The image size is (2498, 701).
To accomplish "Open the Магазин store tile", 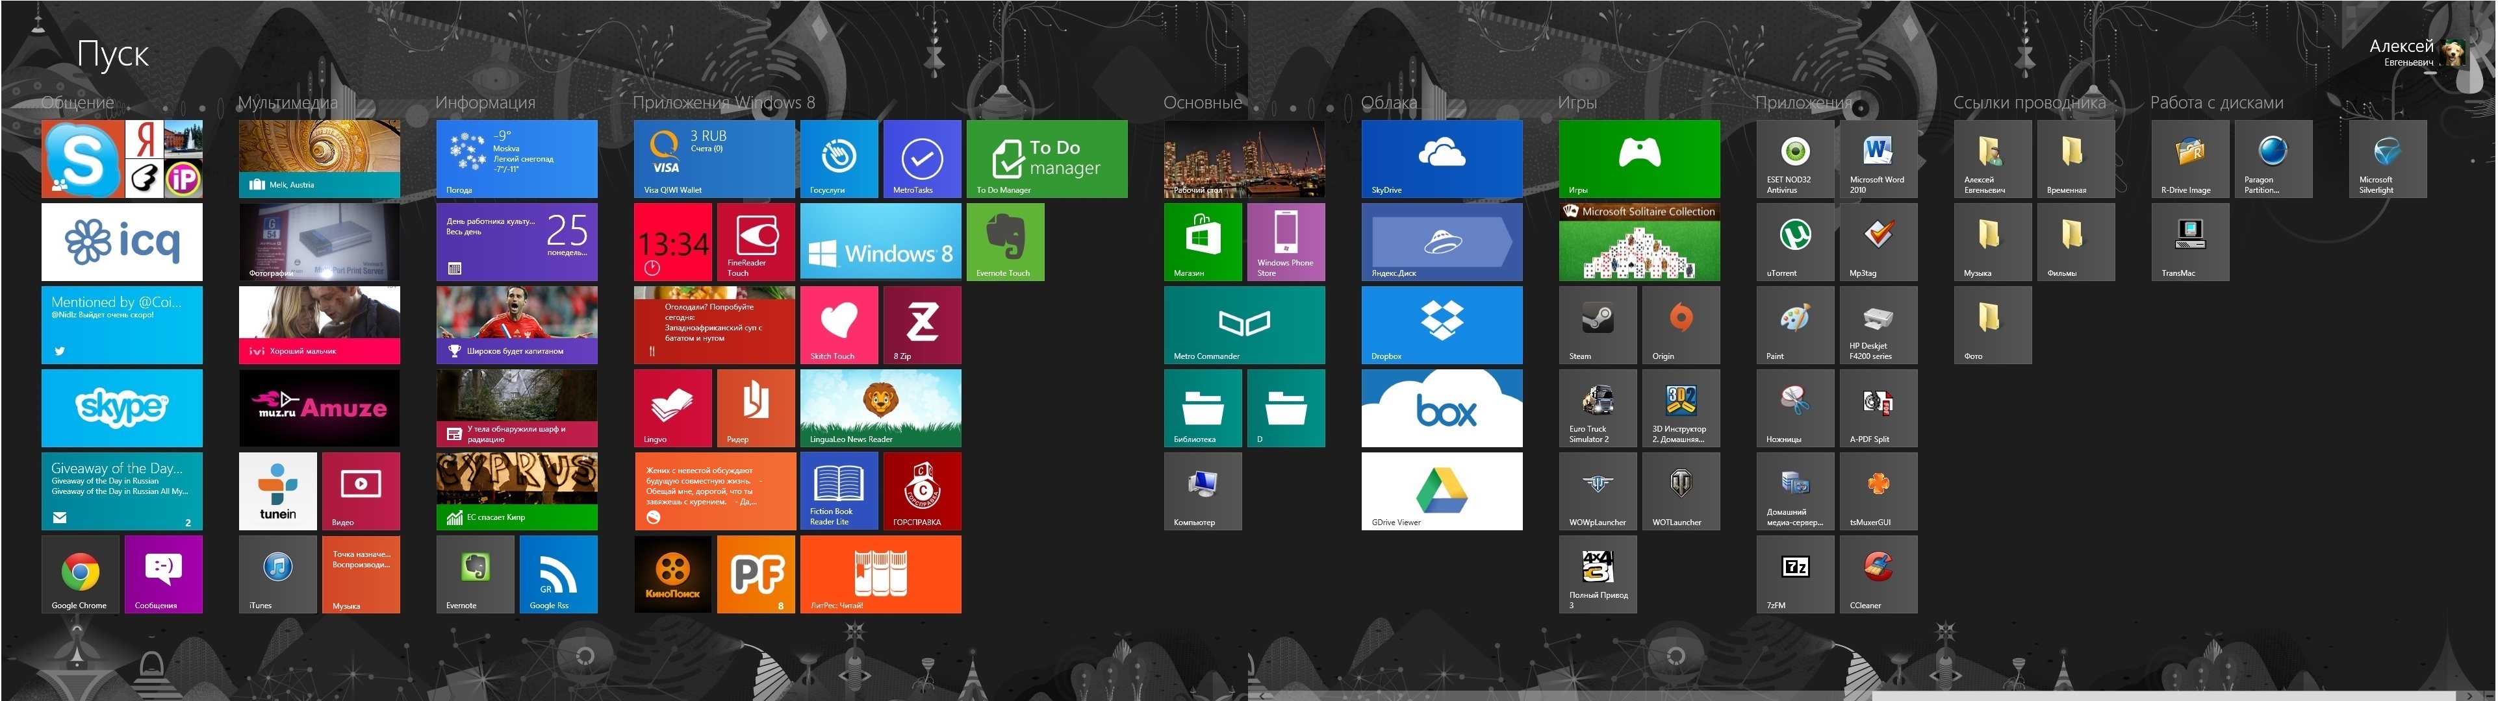I will [x=1203, y=242].
